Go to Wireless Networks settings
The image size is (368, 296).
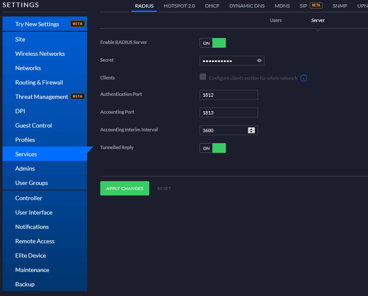pos(40,54)
